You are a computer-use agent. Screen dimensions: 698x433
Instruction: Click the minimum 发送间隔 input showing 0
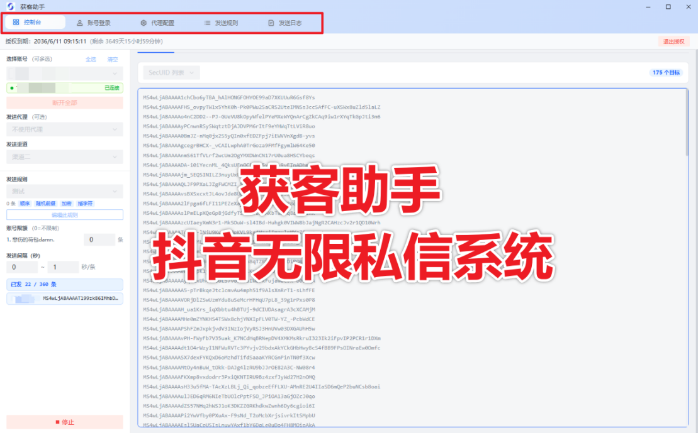[x=22, y=267]
